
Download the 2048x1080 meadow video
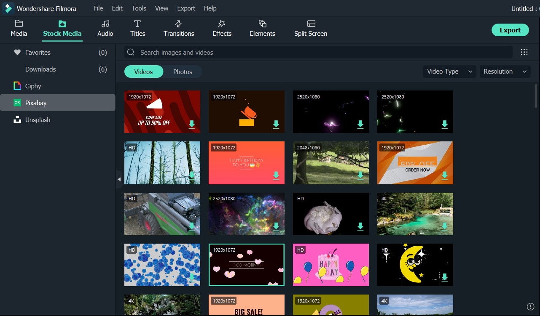coord(360,175)
